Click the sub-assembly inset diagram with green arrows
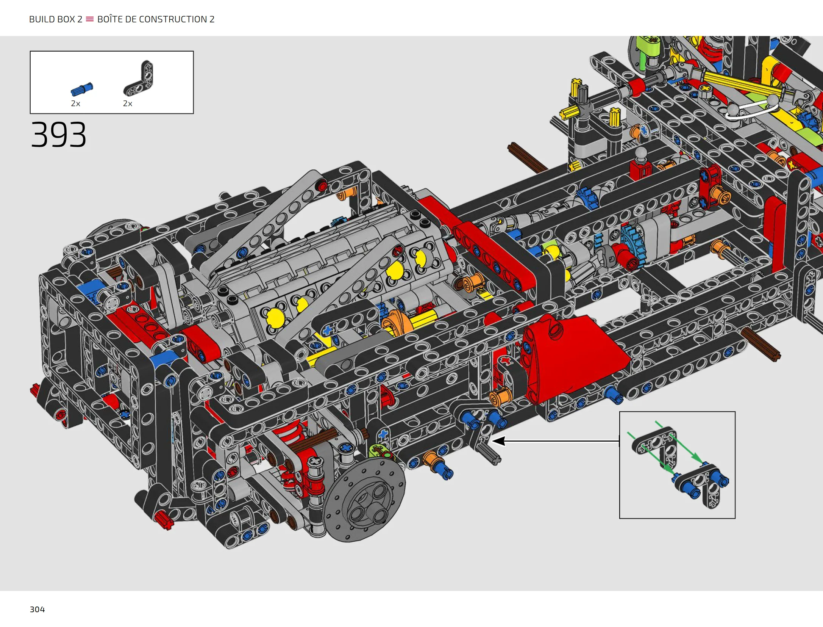823x627 pixels. coord(677,465)
